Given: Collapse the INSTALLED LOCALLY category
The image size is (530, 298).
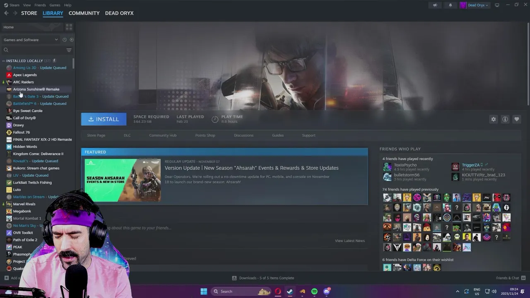Looking at the screenshot, I should (3, 61).
